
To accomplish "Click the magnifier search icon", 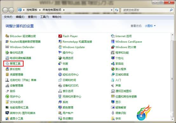I will (x=171, y=10).
